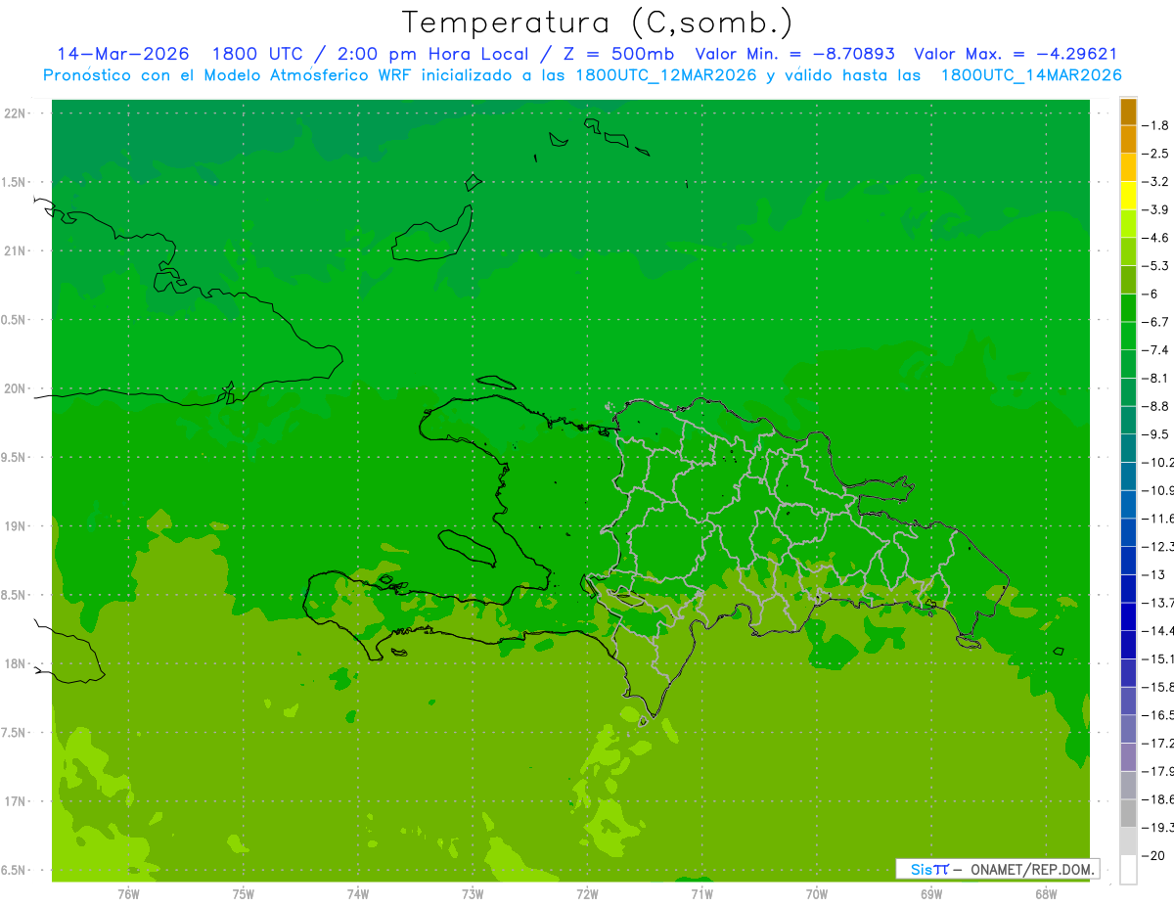Viewport: 1174px width, 907px height.
Task: Click the yellow swatch between -3.2 and -3.9
Action: point(1128,196)
